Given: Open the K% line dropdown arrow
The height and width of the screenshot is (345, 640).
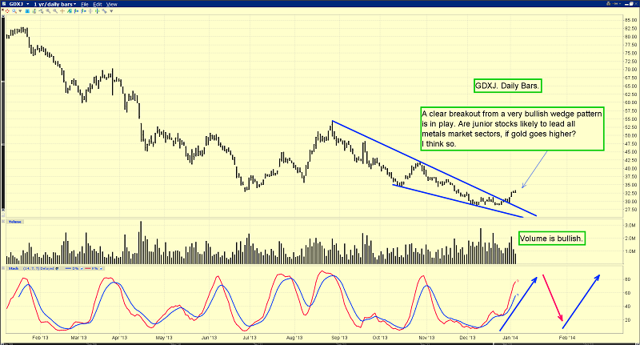Looking at the screenshot, I should click(102, 268).
